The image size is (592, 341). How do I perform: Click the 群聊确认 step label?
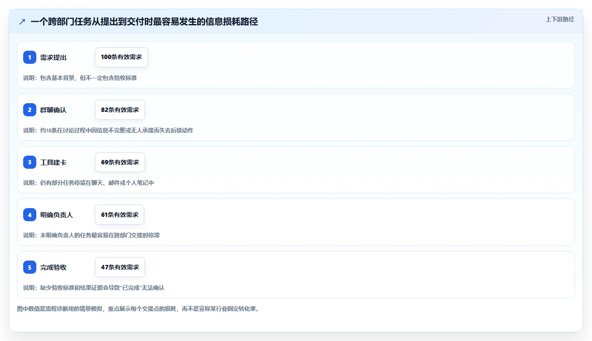[53, 110]
